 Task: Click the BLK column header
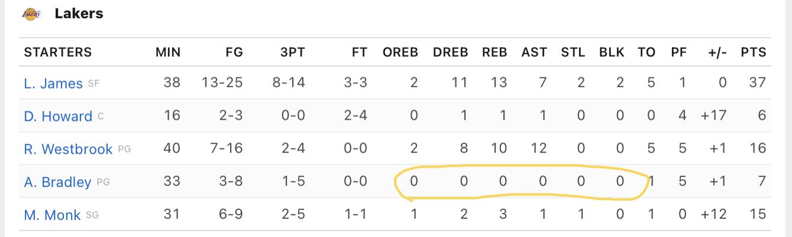[x=612, y=52]
